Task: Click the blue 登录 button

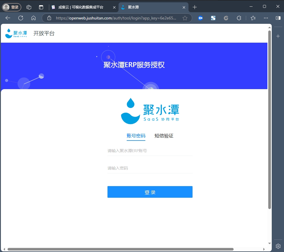Action: point(150,192)
